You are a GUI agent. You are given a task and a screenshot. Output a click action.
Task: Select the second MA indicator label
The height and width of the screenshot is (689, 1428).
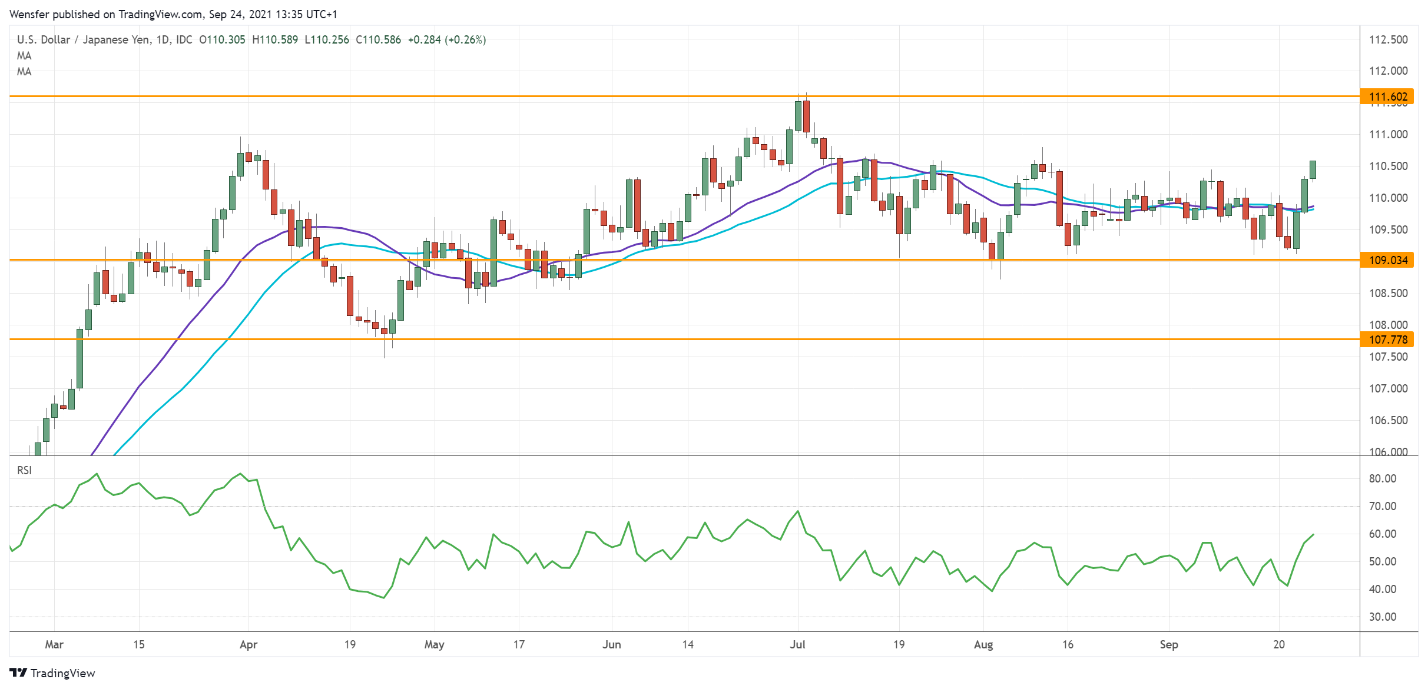click(x=24, y=71)
